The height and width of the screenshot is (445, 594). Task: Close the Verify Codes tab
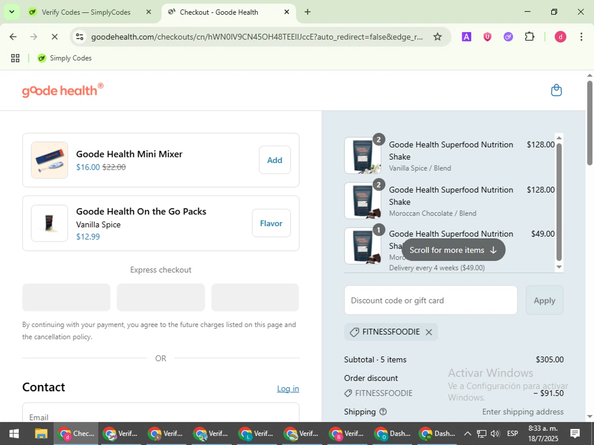coord(148,12)
